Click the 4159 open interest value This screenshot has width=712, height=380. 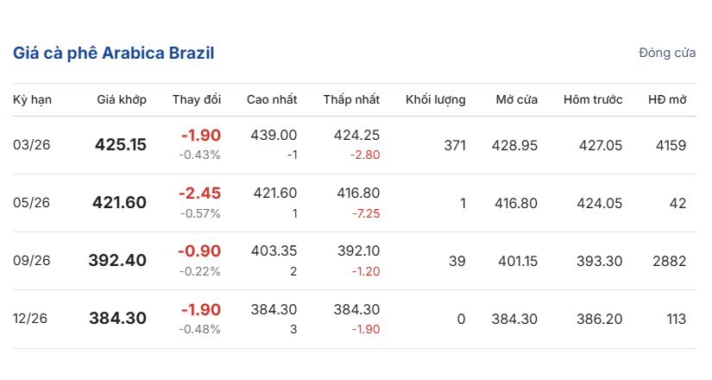click(x=671, y=145)
